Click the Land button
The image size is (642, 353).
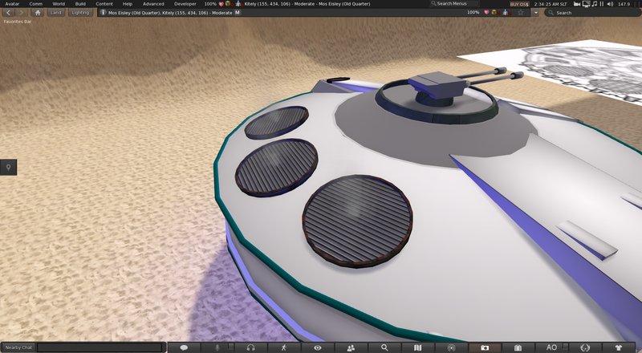[55, 13]
